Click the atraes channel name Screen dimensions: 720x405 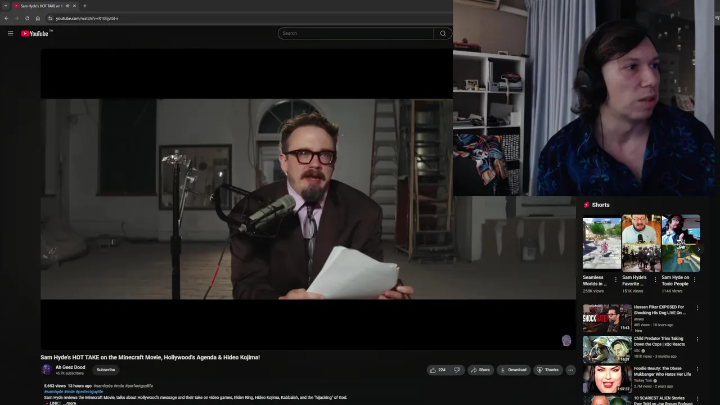tap(639, 319)
